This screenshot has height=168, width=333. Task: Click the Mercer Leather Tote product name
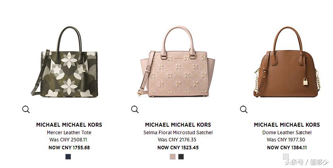coord(69,133)
